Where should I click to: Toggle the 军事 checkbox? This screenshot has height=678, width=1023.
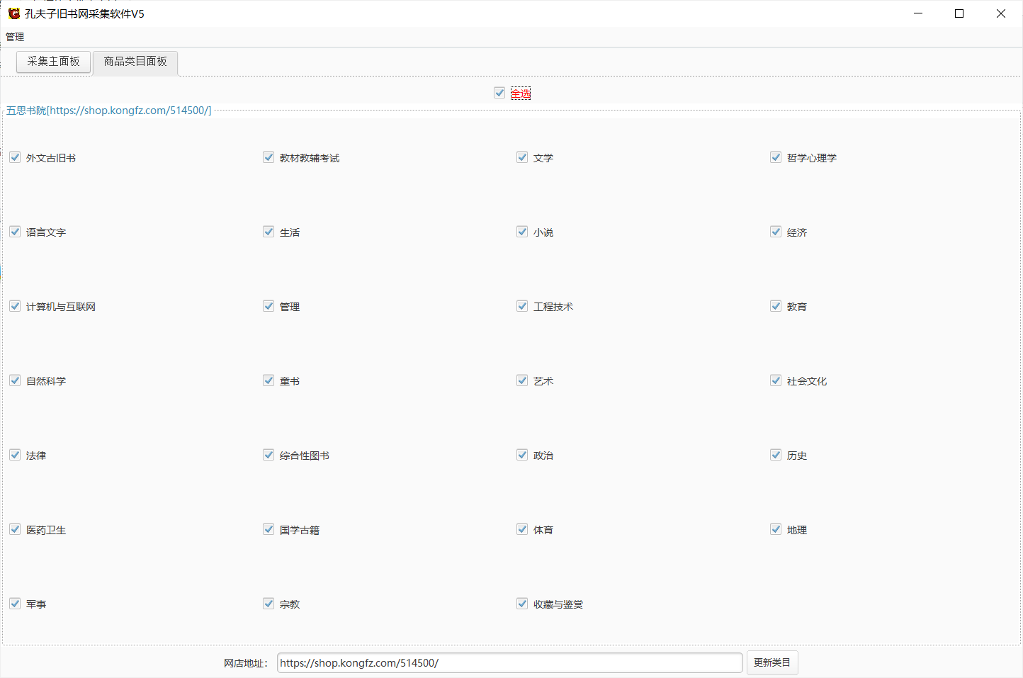coord(15,604)
